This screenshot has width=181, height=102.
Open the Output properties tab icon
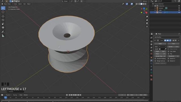click(152, 44)
